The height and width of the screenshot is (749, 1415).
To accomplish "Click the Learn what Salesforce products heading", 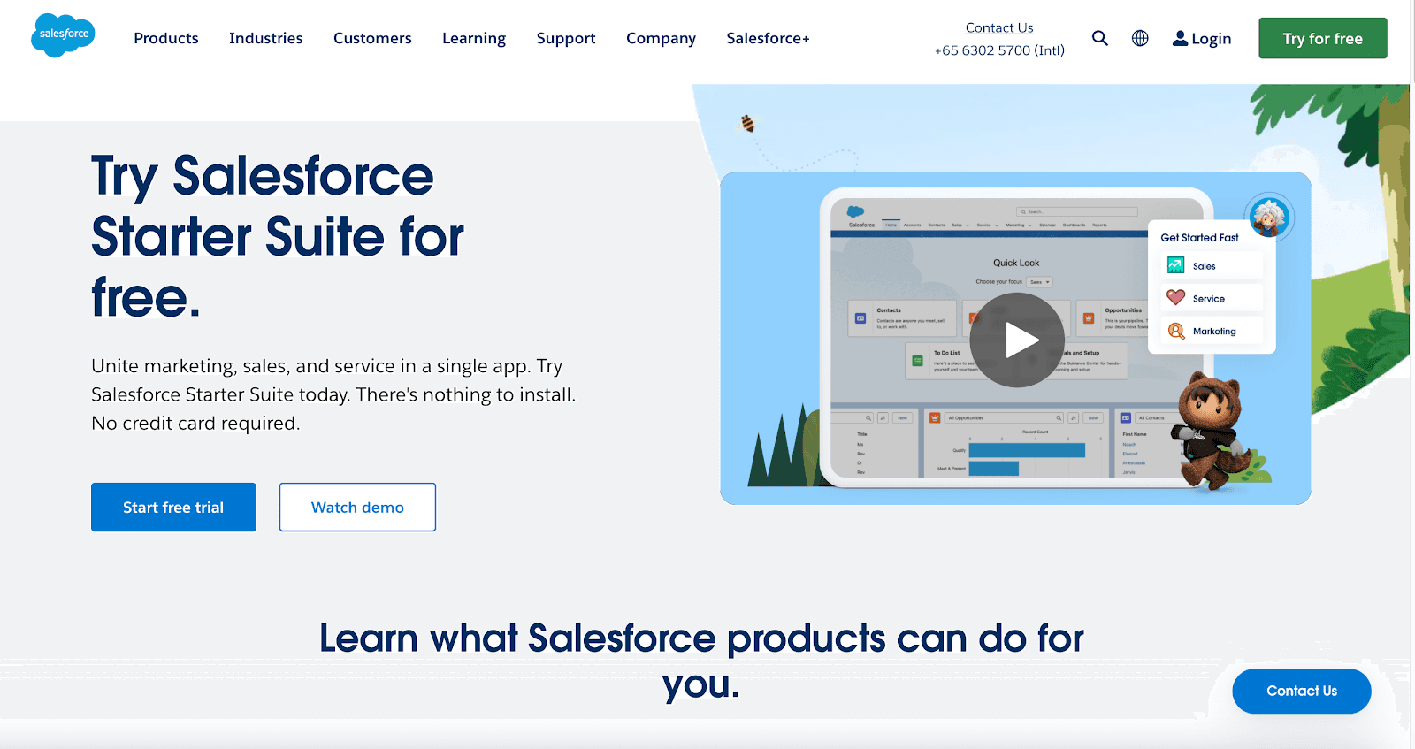I will point(701,661).
